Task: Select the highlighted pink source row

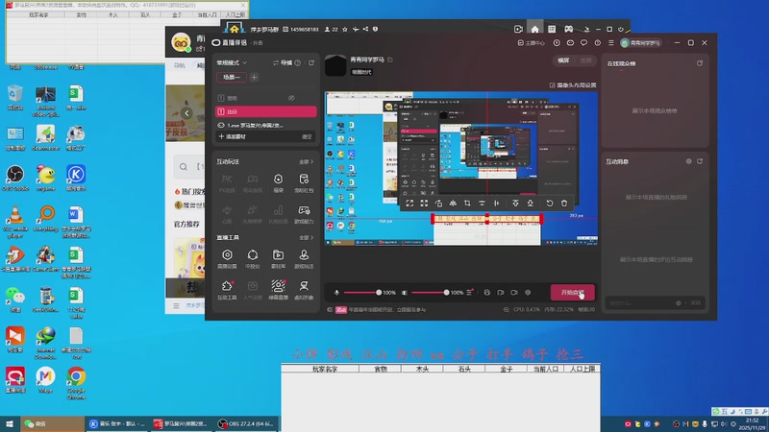Action: [x=266, y=111]
